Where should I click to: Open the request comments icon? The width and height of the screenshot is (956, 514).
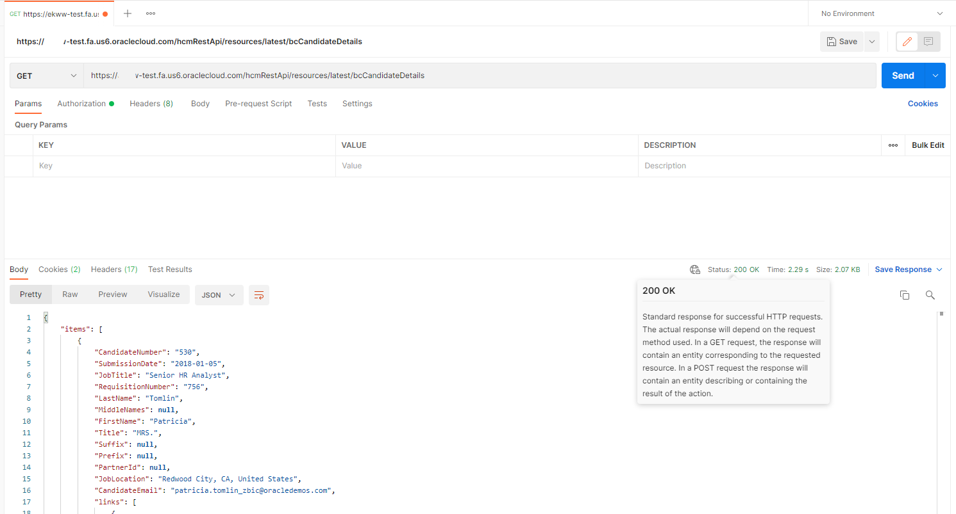coord(928,41)
